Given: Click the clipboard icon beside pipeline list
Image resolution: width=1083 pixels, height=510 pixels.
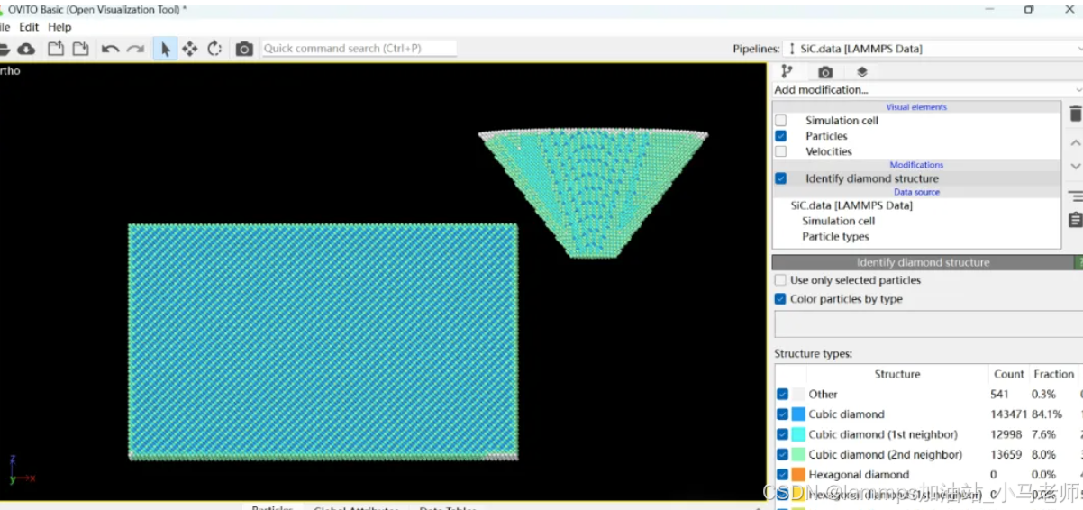Looking at the screenshot, I should [x=1075, y=220].
